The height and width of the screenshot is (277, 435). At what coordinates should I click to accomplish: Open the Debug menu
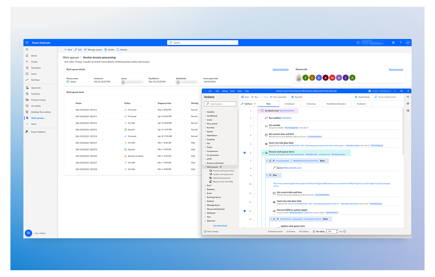pos(225,91)
